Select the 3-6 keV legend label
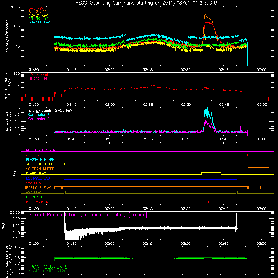The height and width of the screenshot is (278, 278). coord(36,8)
